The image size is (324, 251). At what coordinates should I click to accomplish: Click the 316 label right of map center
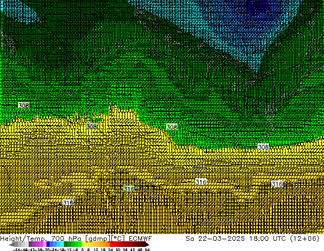(201, 182)
